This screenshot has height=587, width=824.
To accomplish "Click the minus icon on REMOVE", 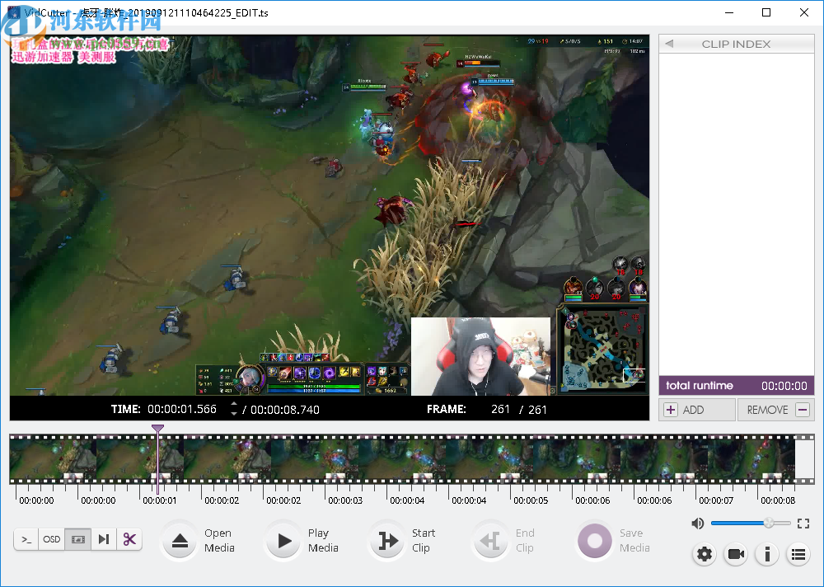I will tap(803, 410).
